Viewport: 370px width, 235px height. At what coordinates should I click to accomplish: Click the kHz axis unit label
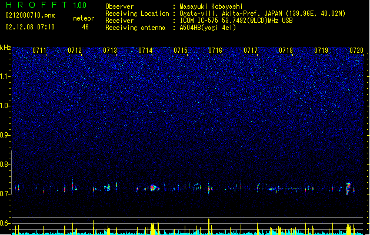(x=5, y=48)
